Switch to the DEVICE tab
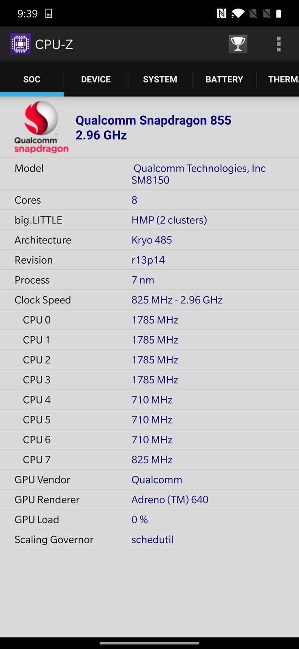This screenshot has width=299, height=649. [96, 80]
